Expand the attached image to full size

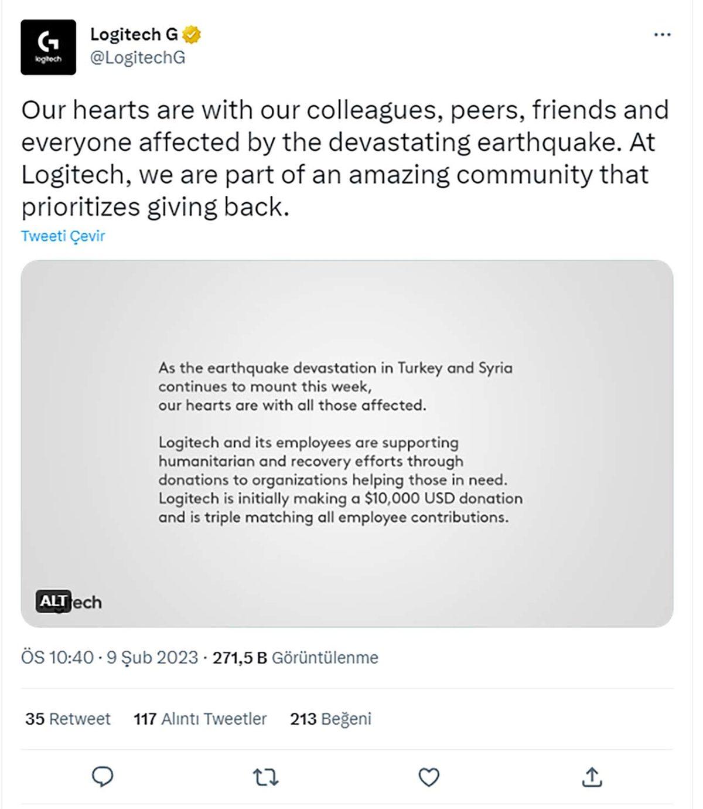pos(349,443)
